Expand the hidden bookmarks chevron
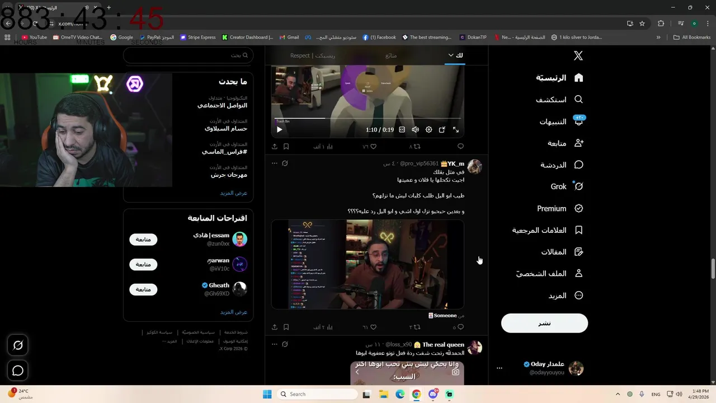 [658, 38]
